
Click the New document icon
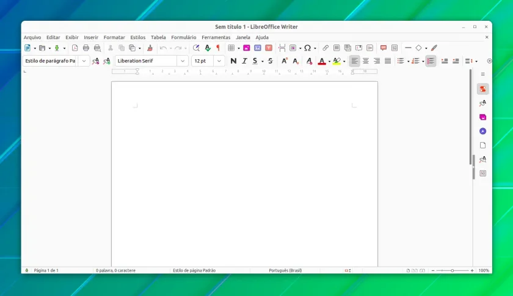coord(27,48)
